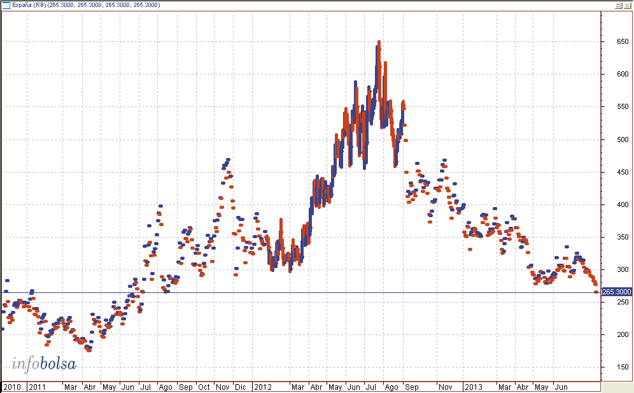The height and width of the screenshot is (393, 634).
Task: Select the Dic month label on time axis
Action: [241, 387]
